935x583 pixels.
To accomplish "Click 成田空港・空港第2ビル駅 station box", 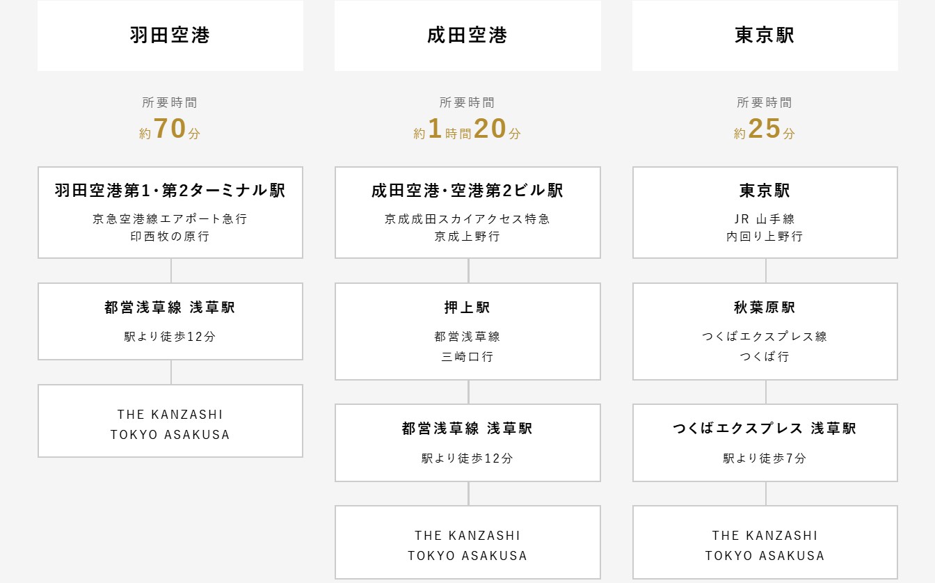I will [467, 212].
